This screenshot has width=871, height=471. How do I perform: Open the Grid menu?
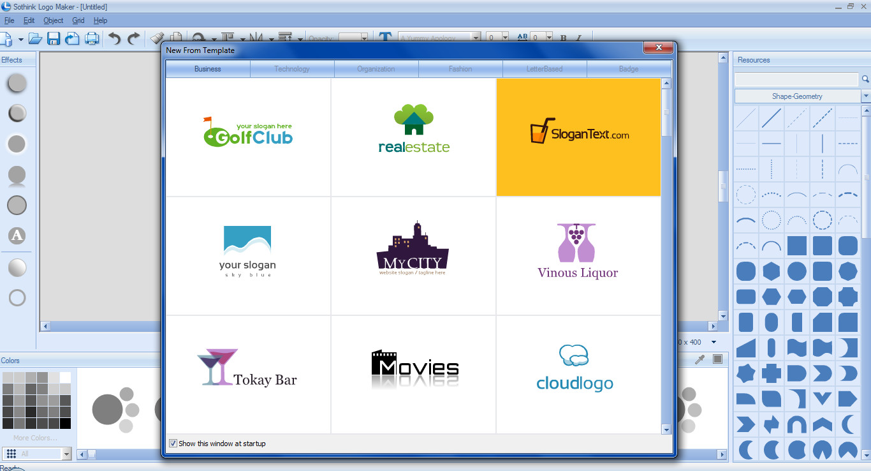(78, 20)
